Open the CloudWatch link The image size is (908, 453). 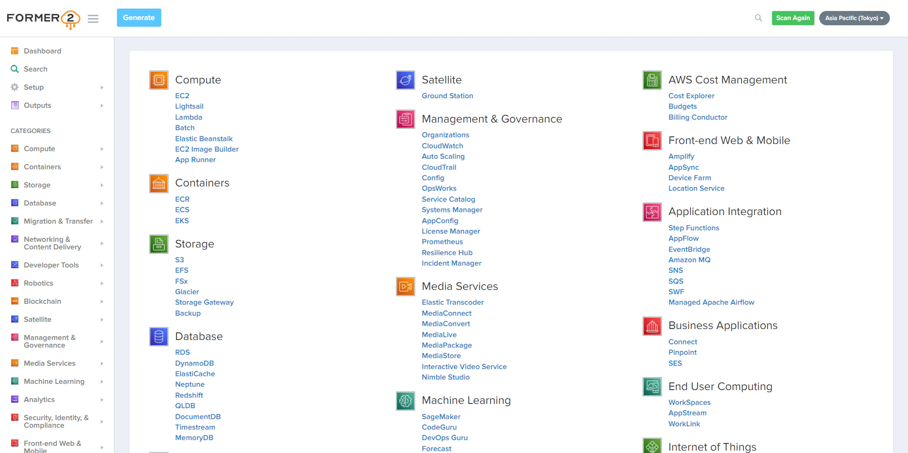pos(442,146)
